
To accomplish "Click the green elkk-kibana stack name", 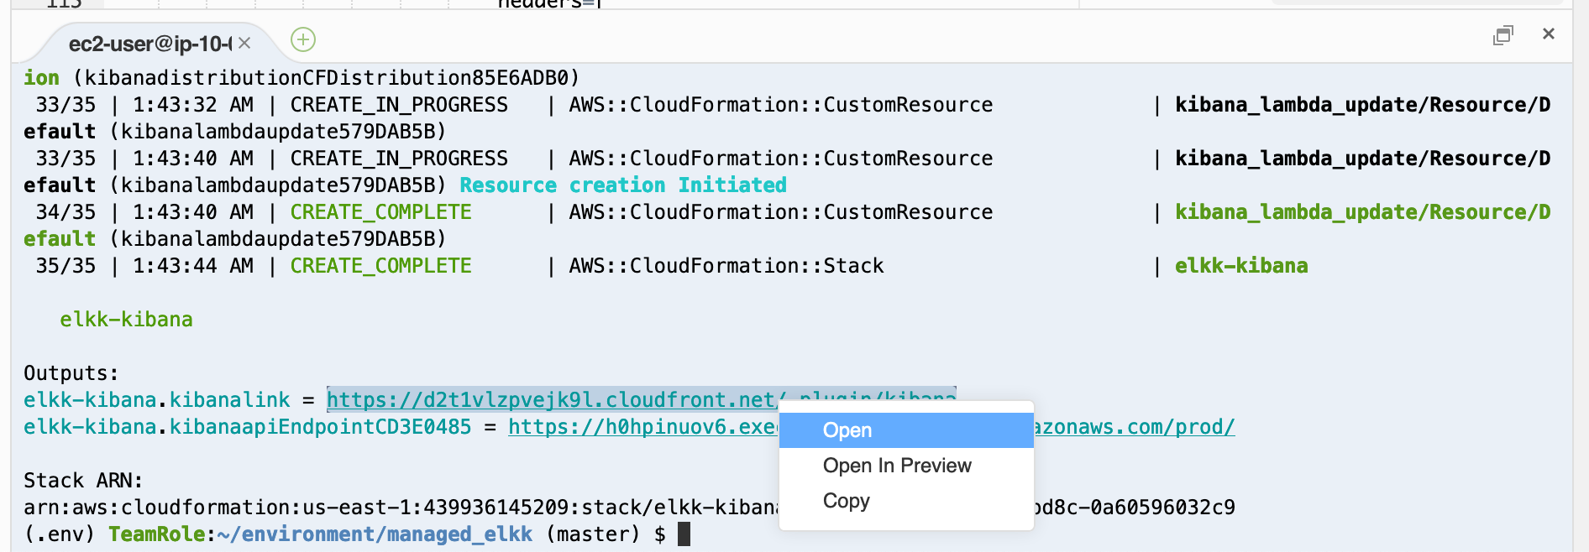I will coord(126,320).
